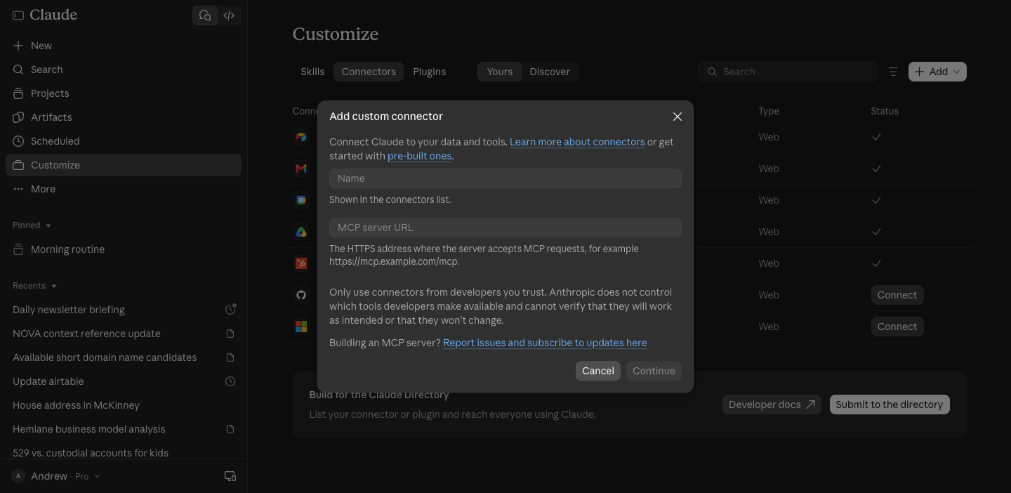Open the Learn more about connectors link
This screenshot has height=493, width=1011.
tap(577, 142)
